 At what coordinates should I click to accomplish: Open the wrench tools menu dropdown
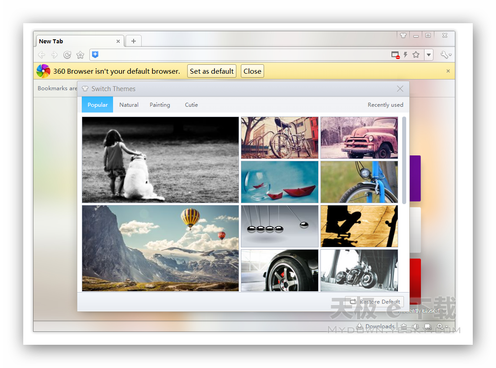(445, 55)
